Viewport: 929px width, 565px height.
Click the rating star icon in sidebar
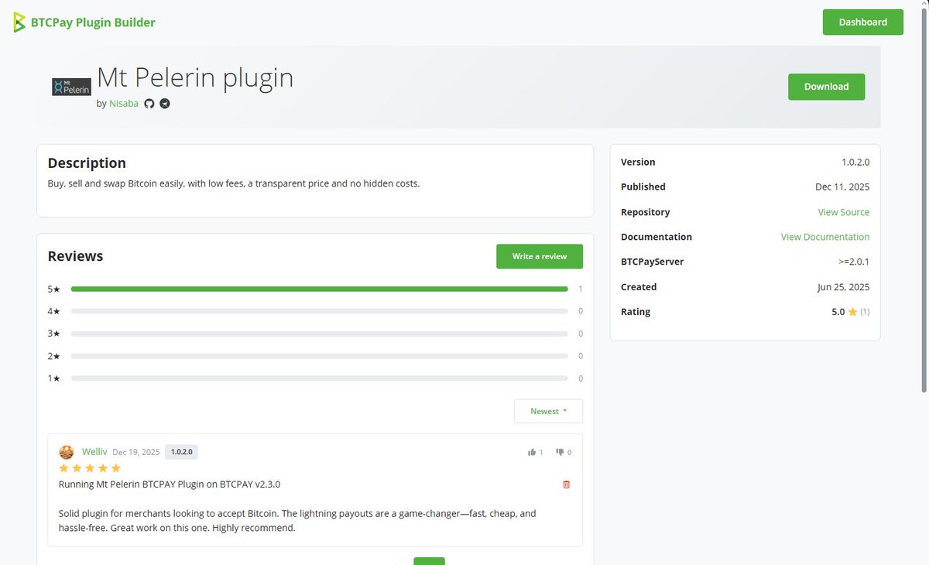pos(852,312)
